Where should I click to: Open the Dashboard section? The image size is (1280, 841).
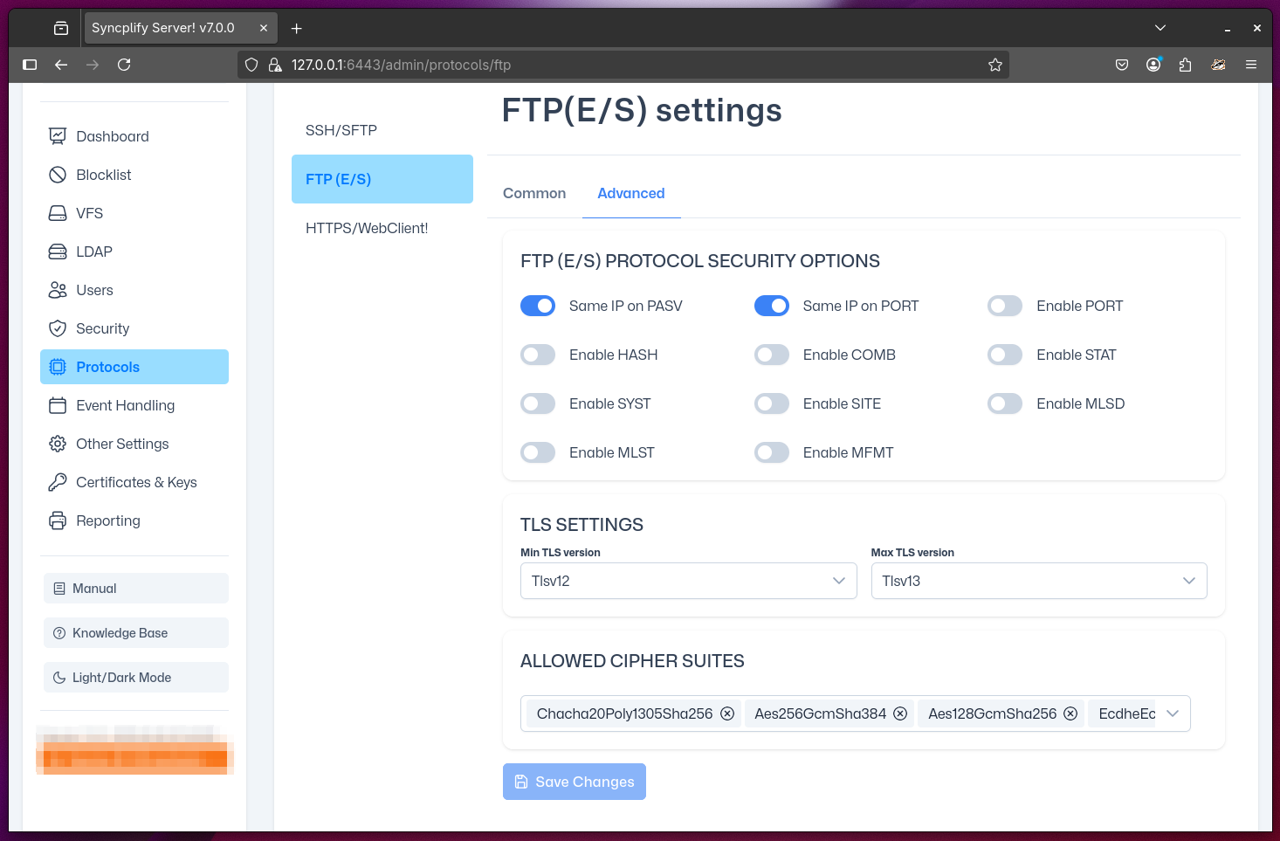point(58,136)
